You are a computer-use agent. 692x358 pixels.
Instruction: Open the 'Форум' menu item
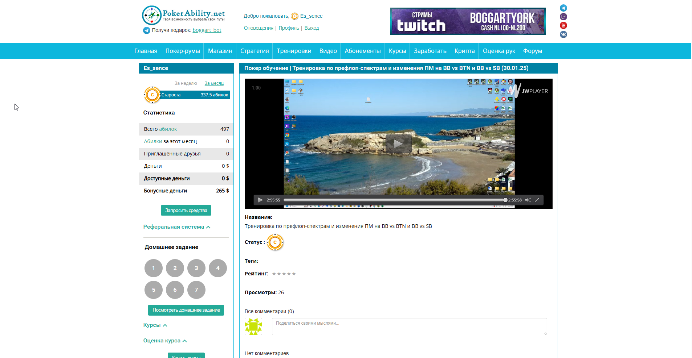click(x=533, y=51)
